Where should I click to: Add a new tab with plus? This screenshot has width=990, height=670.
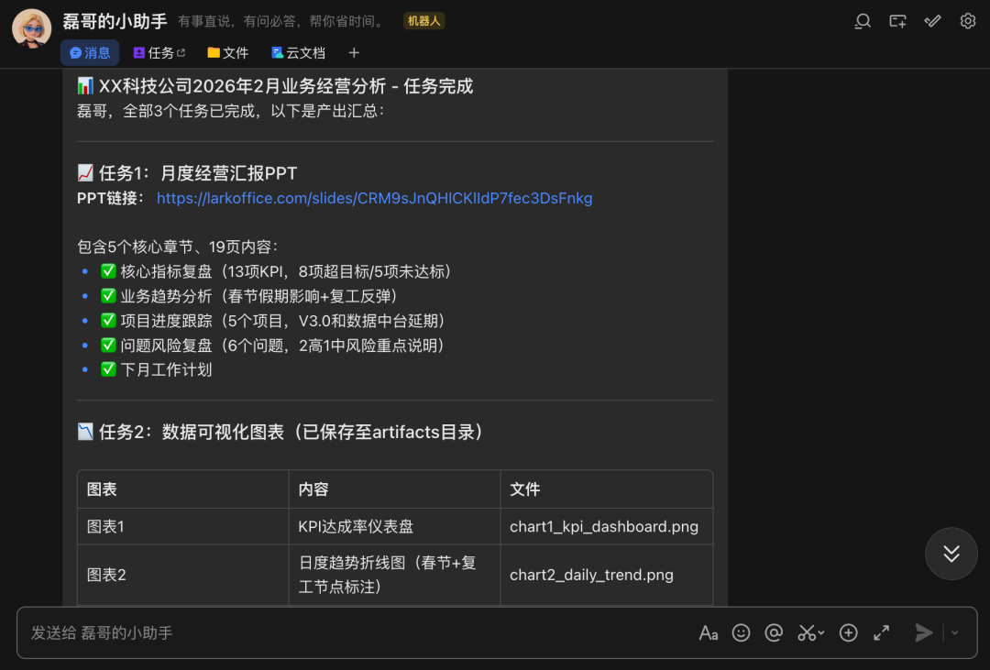point(354,53)
